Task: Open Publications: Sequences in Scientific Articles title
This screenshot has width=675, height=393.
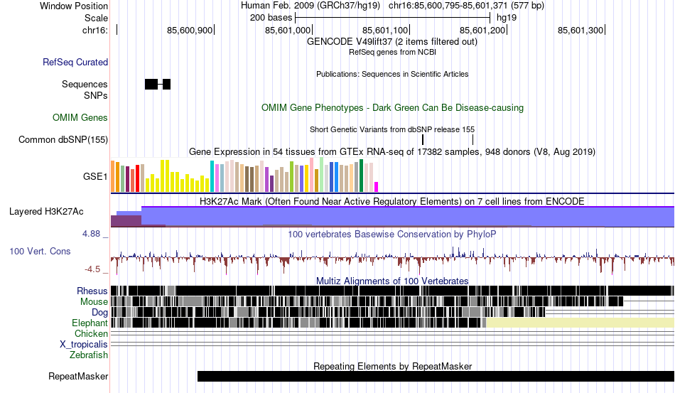Action: click(x=392, y=74)
